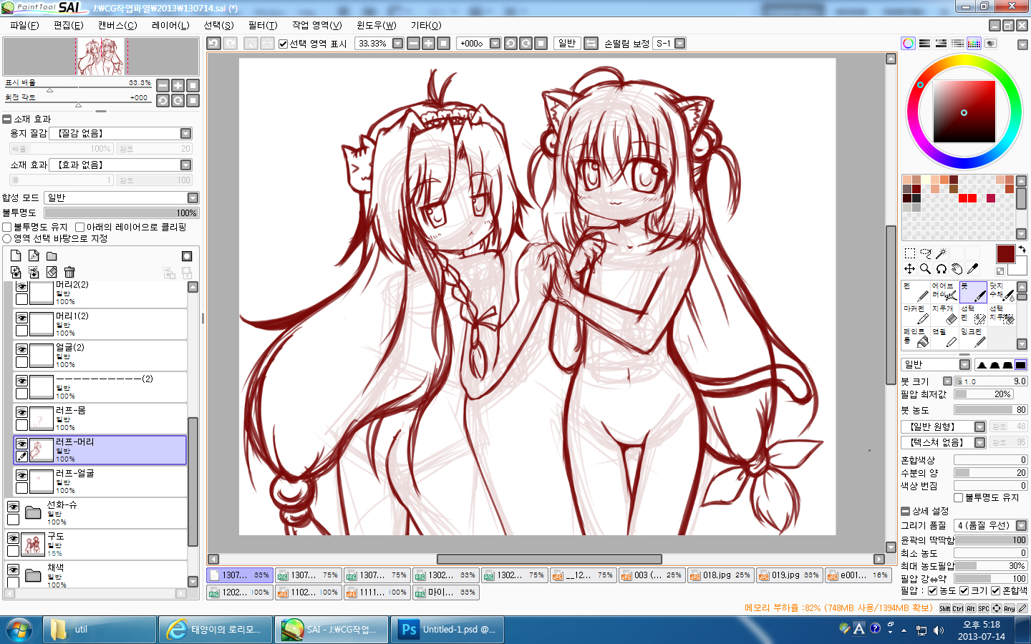The width and height of the screenshot is (1031, 644).
Task: Pick the Magic Wand selection tool
Action: click(941, 253)
